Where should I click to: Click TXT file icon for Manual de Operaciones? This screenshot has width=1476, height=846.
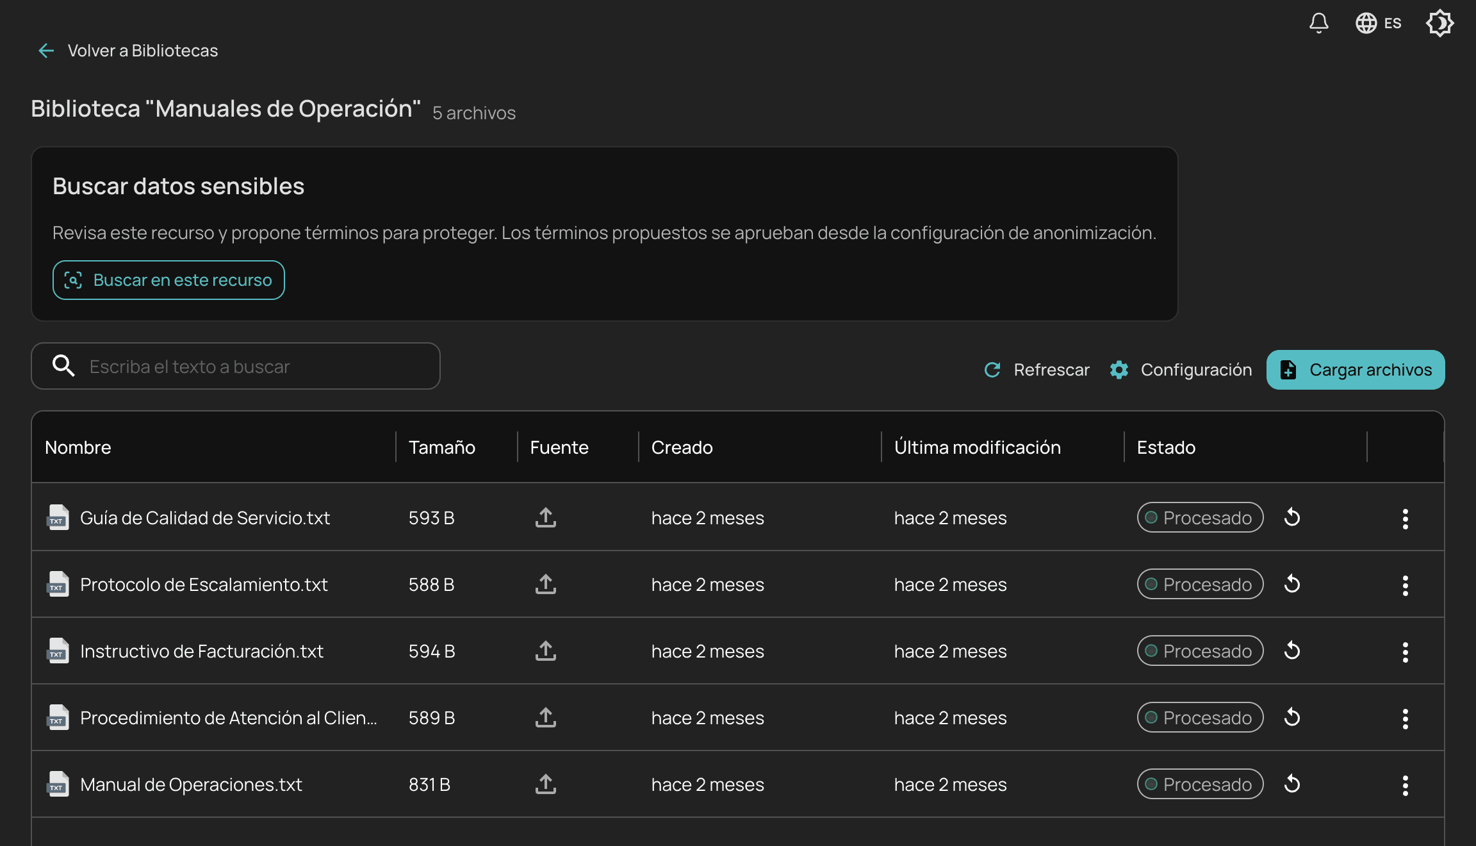click(58, 784)
